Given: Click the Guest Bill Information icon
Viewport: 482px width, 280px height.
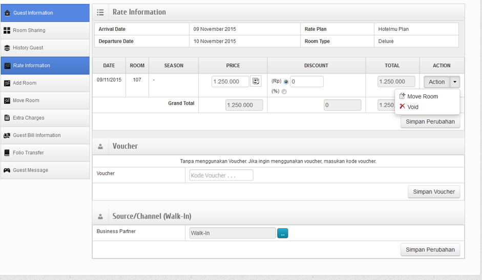Looking at the screenshot, I should click(x=7, y=135).
